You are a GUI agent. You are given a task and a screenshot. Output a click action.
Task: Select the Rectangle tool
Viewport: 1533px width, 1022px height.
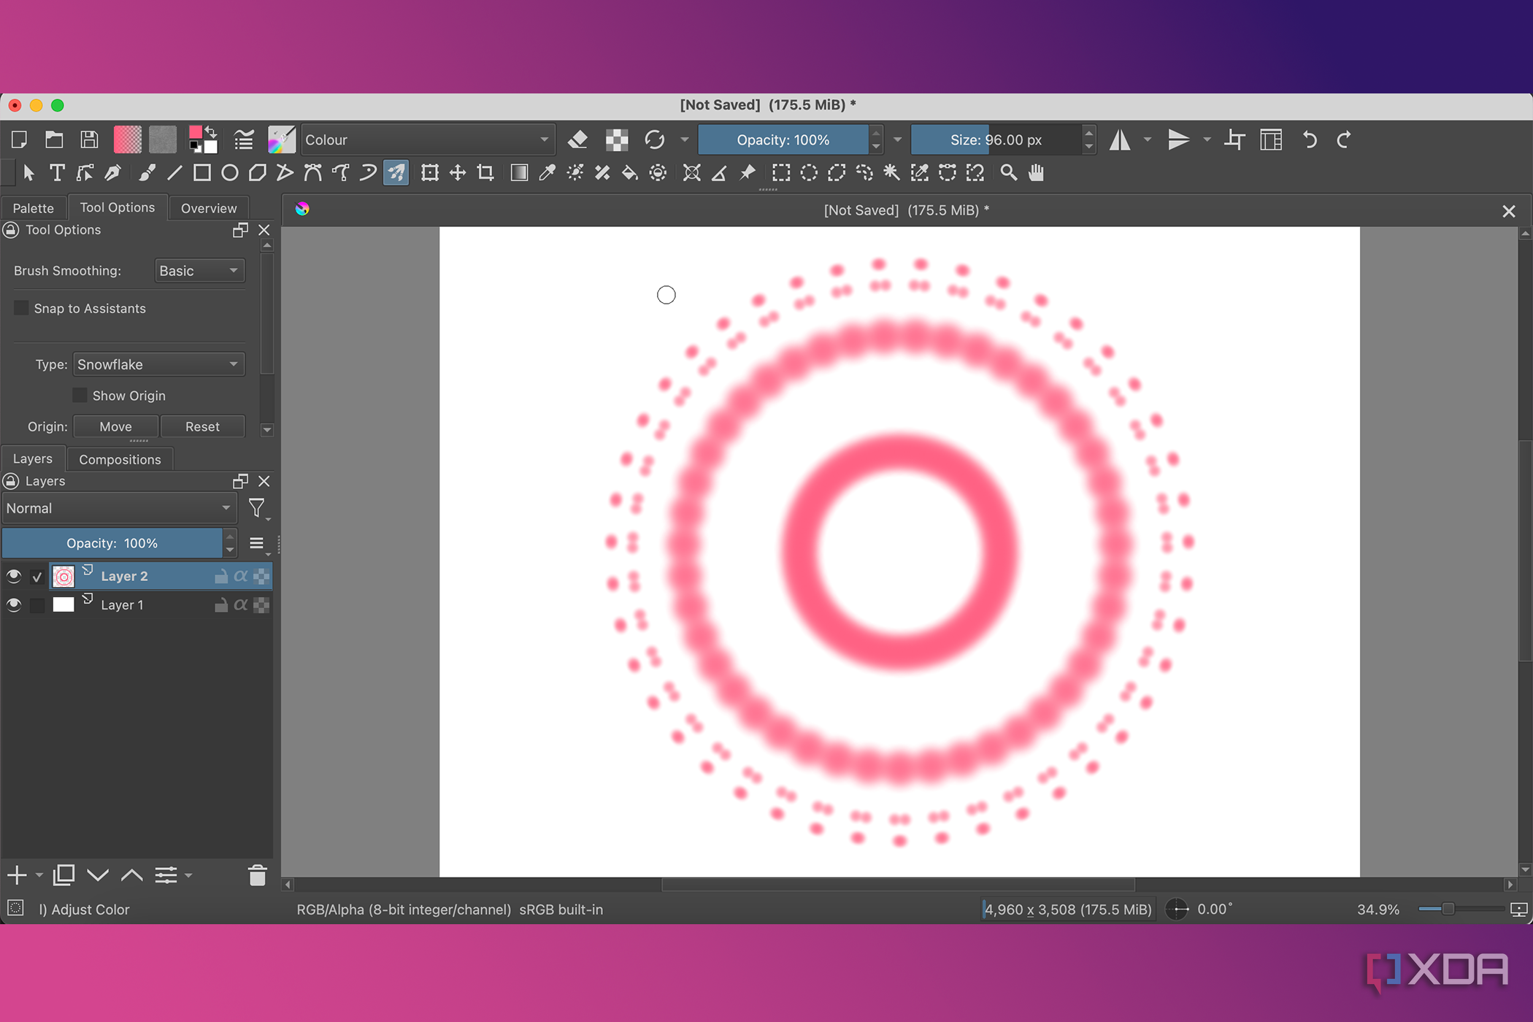(x=202, y=173)
